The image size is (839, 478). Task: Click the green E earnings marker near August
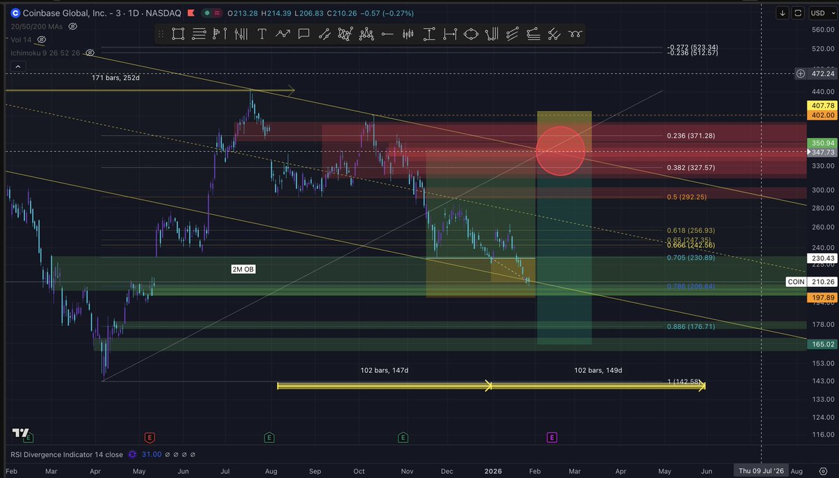269,437
